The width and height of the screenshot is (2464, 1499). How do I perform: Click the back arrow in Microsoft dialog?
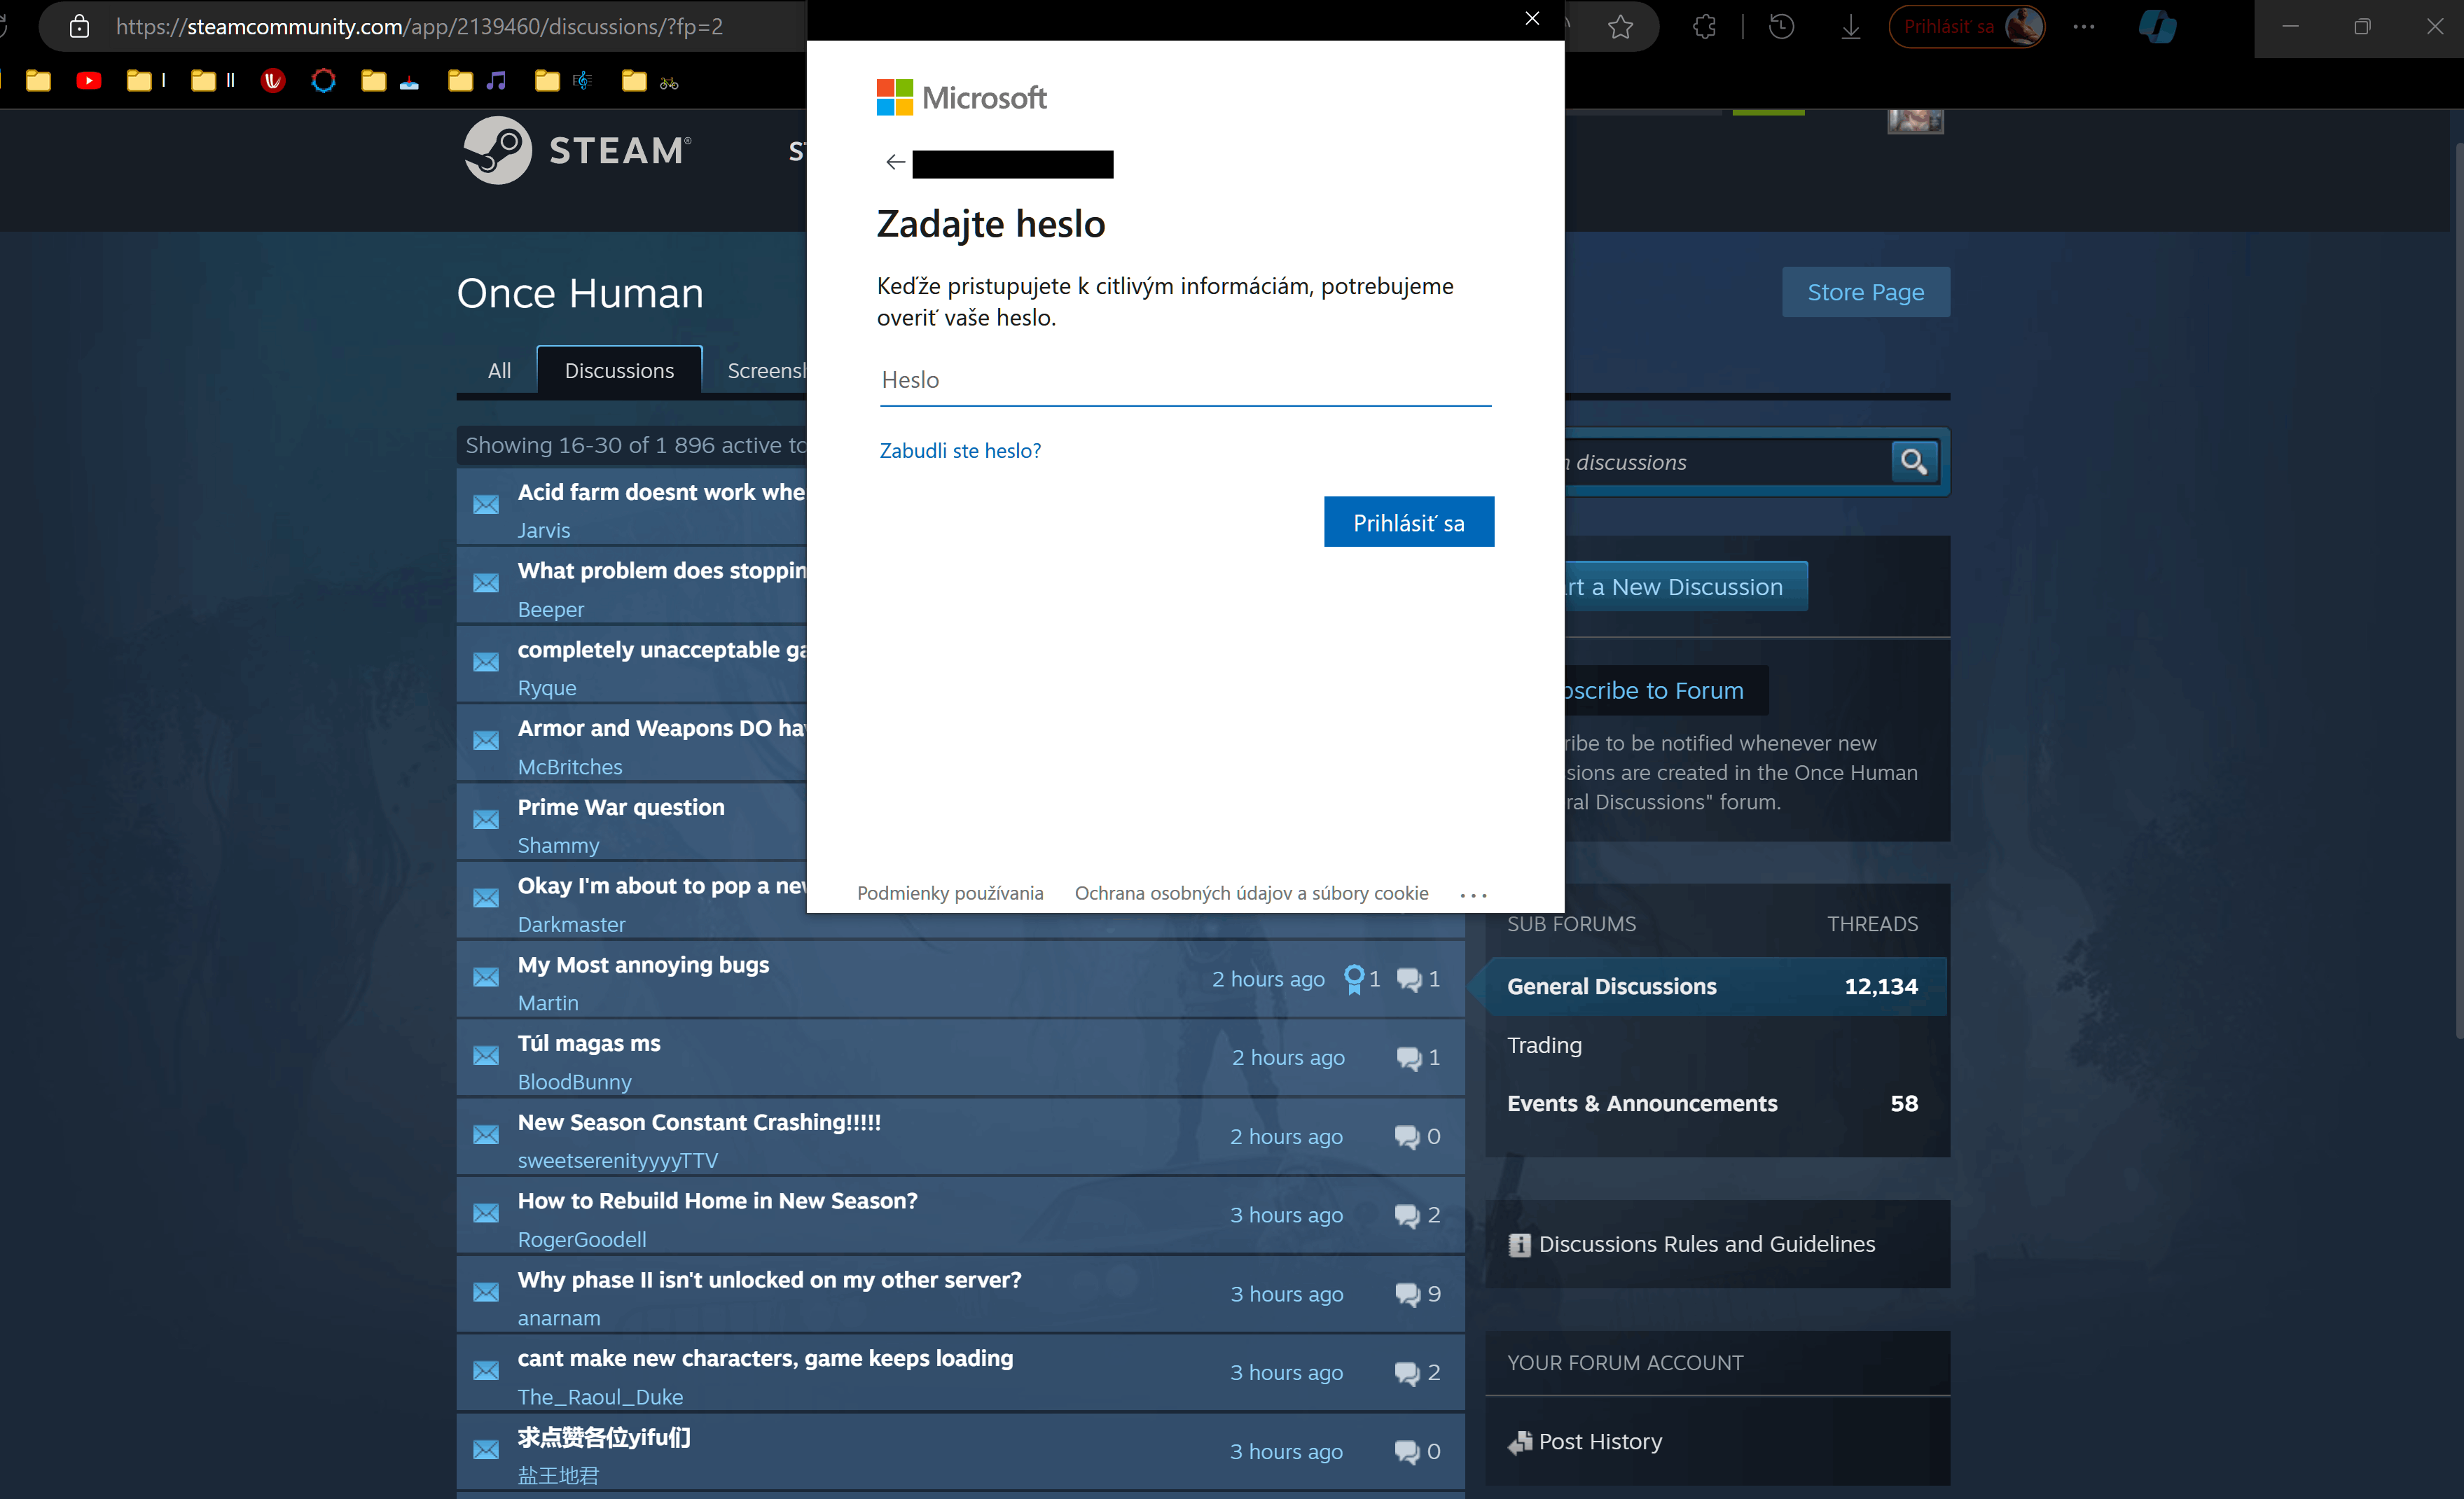point(895,162)
